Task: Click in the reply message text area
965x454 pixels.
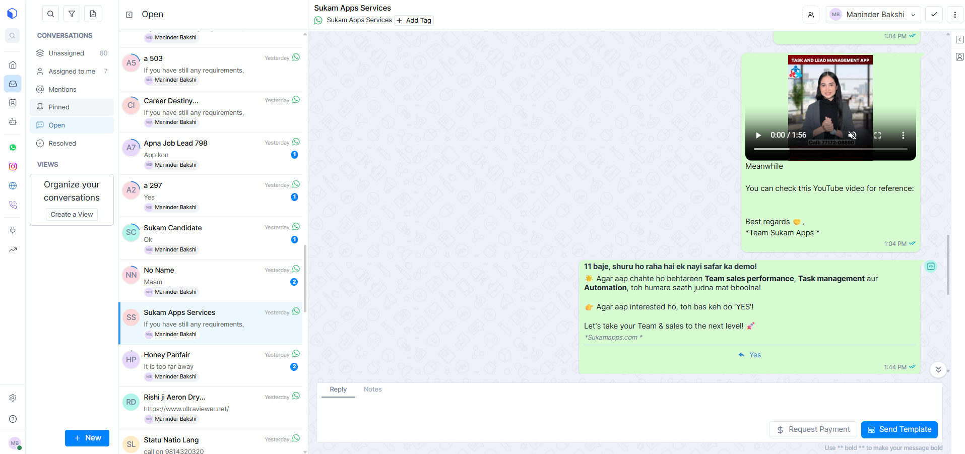Action: pyautogui.click(x=629, y=409)
